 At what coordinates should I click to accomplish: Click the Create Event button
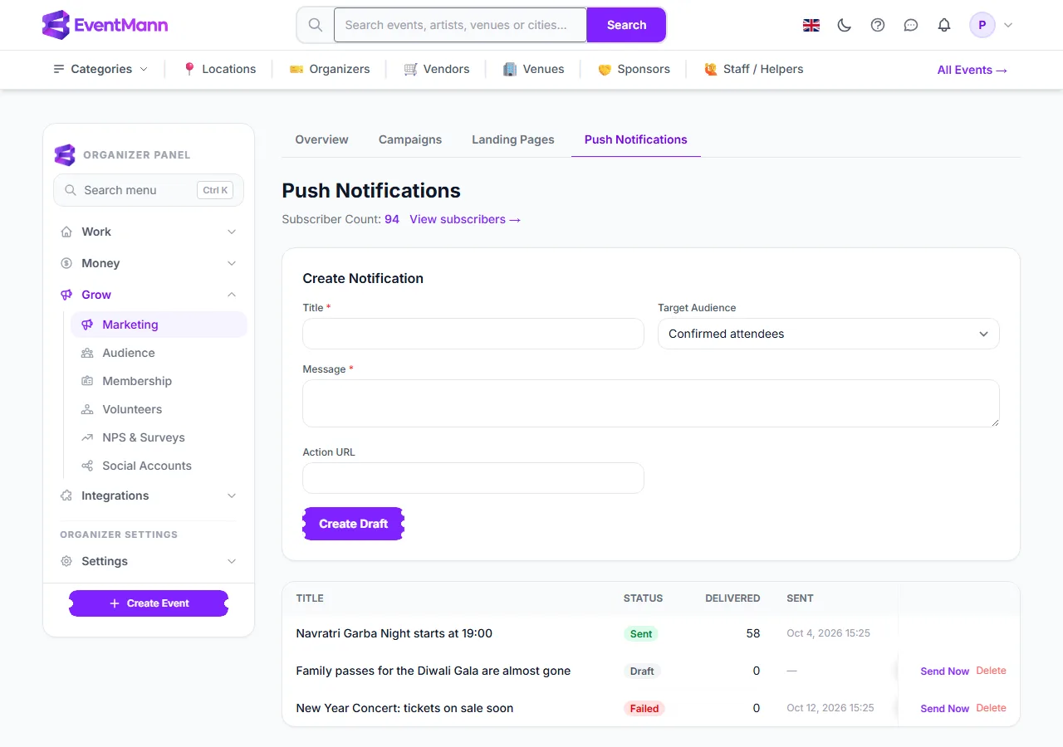pyautogui.click(x=149, y=603)
